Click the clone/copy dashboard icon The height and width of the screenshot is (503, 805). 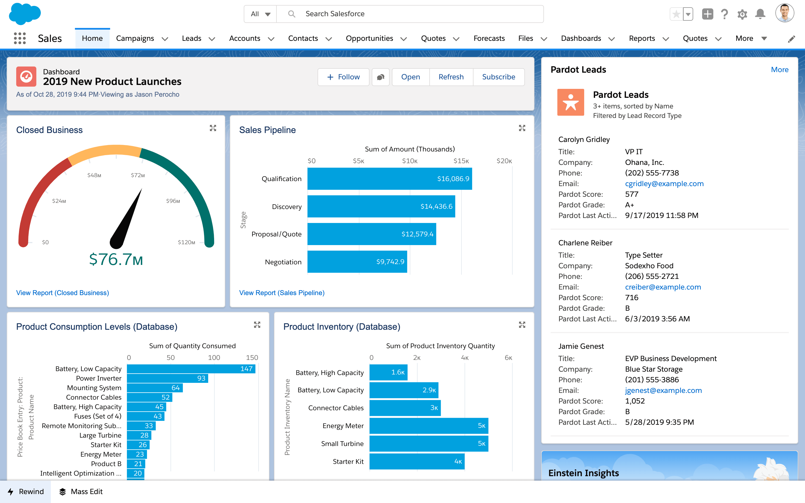(x=380, y=76)
